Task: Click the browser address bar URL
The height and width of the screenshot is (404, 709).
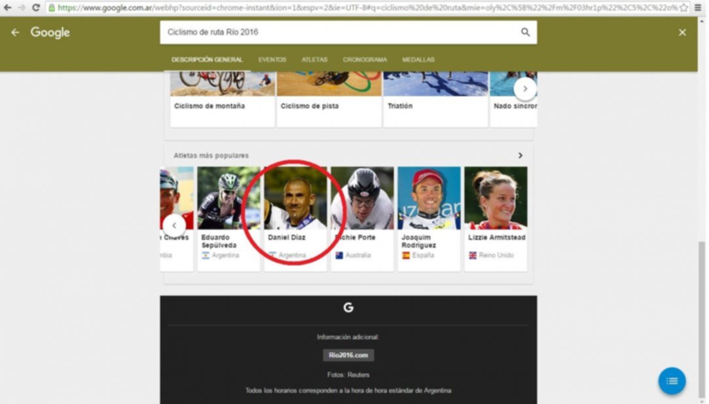Action: click(367, 8)
